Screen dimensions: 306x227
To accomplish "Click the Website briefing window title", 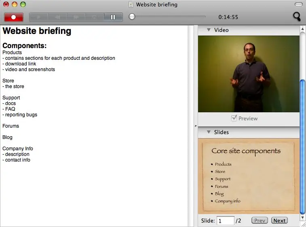I will click(157, 4).
